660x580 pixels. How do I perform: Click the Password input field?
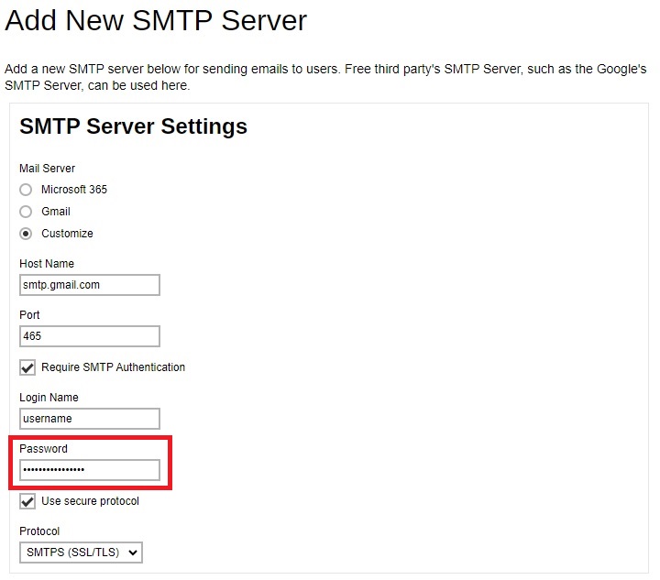click(90, 470)
